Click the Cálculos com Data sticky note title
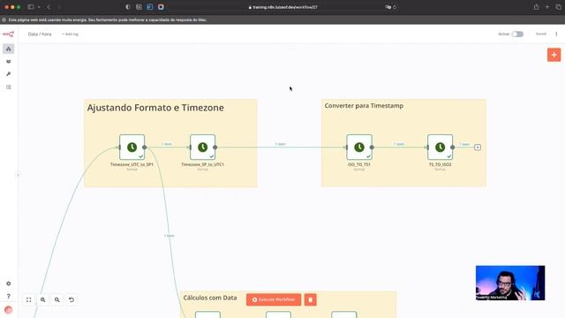This screenshot has height=318, width=565. pyautogui.click(x=210, y=298)
